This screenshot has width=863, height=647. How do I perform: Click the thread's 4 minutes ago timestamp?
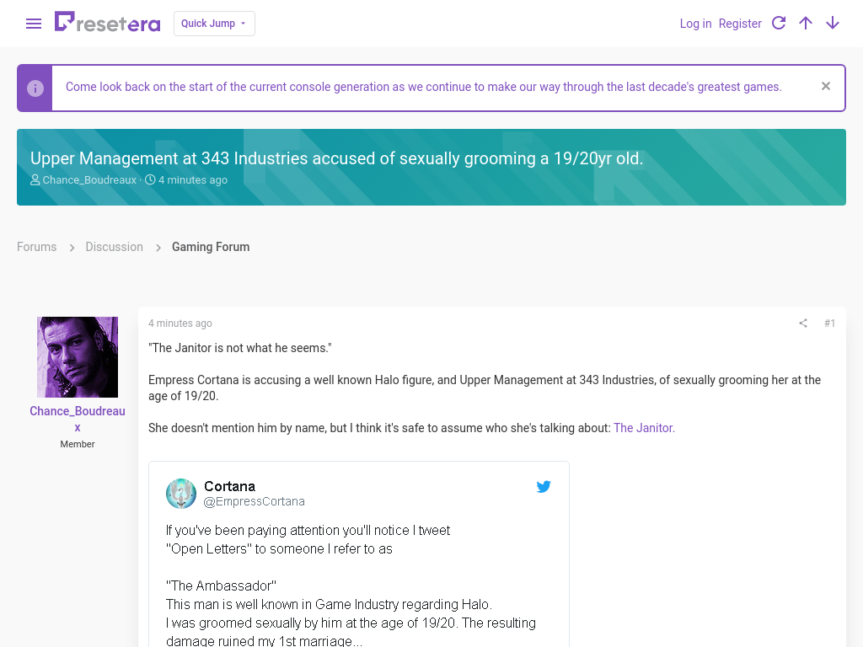point(193,180)
